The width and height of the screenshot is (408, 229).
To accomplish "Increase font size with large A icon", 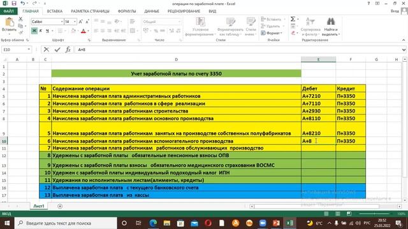I will point(81,22).
